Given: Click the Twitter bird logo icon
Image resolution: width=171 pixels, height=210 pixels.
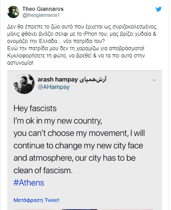Looking at the screenshot, I should (158, 9).
